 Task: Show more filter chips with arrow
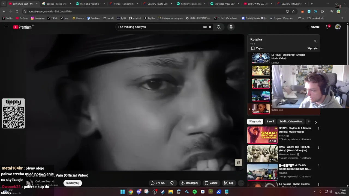coord(316,122)
